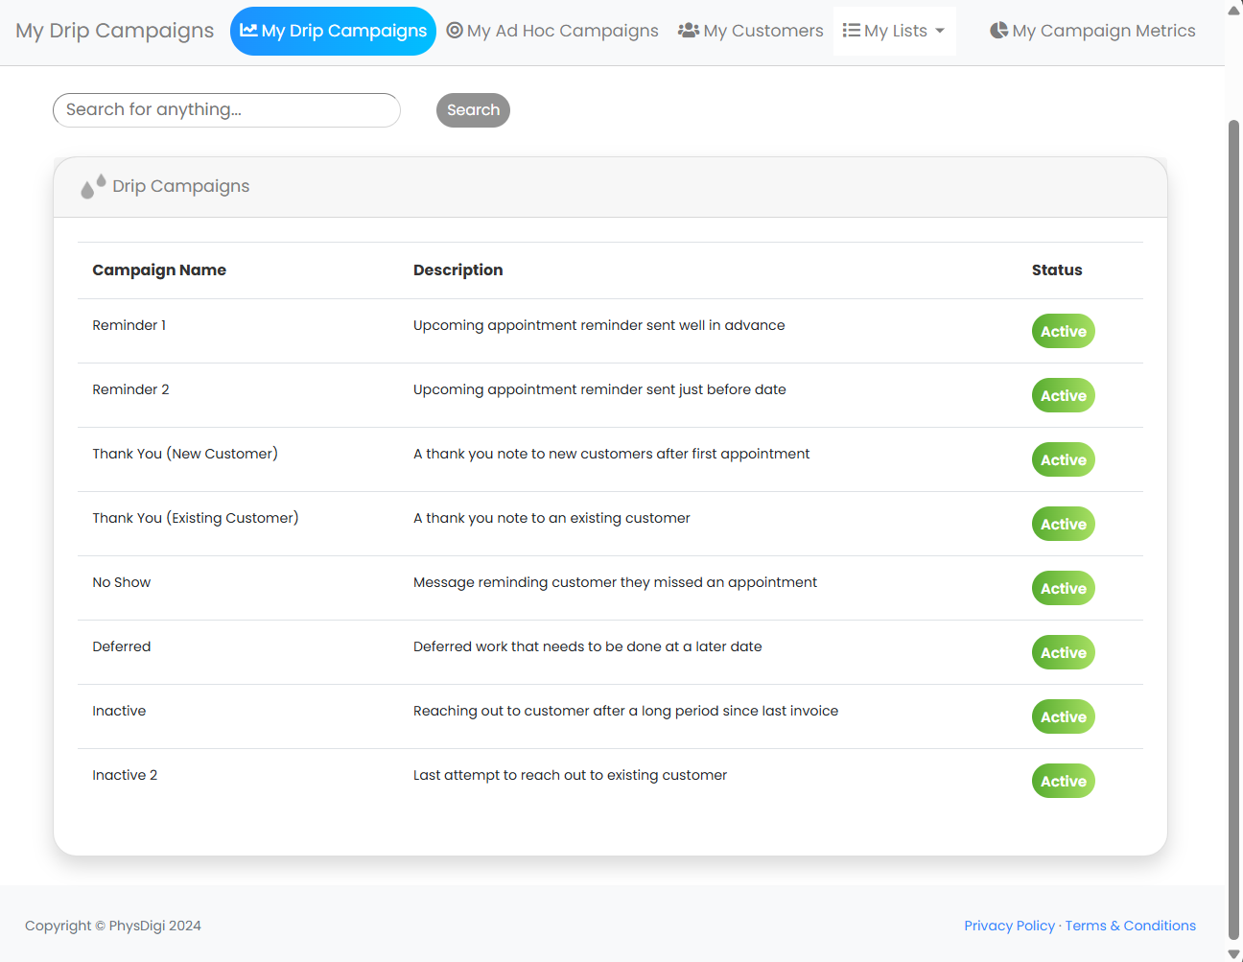Click the Search button

pos(473,110)
